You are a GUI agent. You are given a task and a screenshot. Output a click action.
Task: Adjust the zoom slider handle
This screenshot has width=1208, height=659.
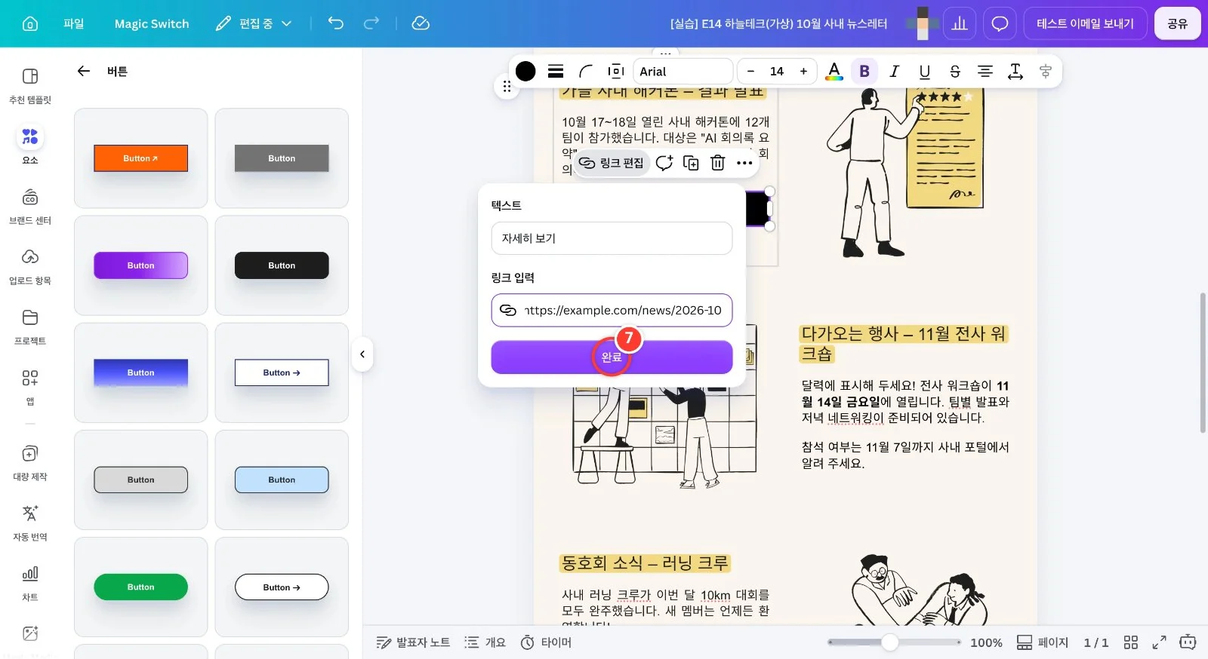890,642
